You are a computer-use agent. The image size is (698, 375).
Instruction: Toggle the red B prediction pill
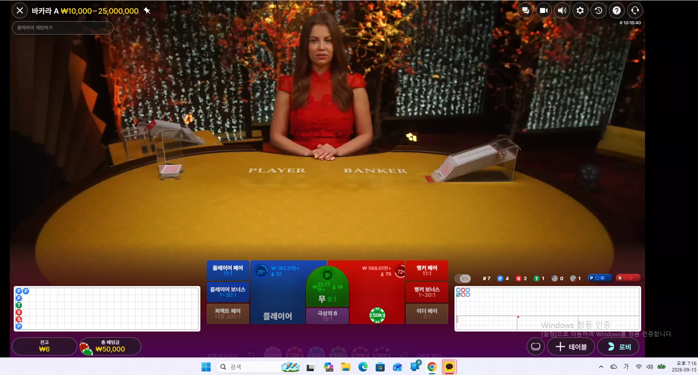click(x=628, y=278)
